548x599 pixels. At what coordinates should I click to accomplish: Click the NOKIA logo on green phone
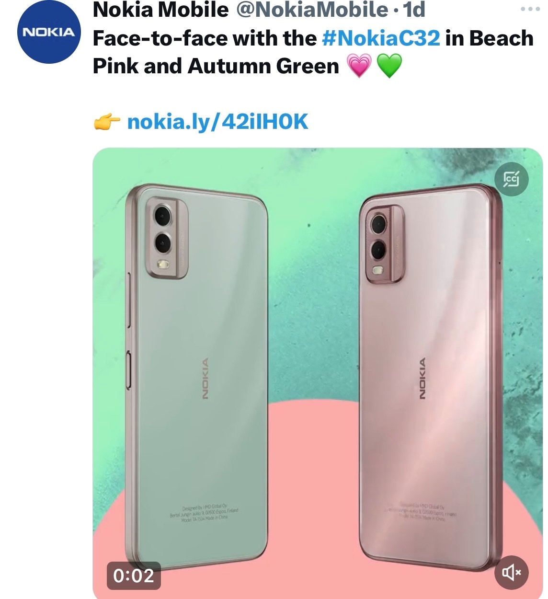pos(205,379)
